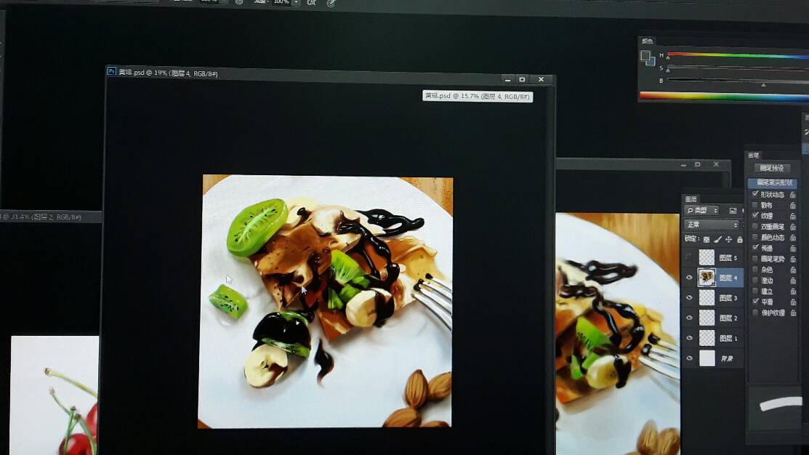Click lock icon beside 建立
809x455 pixels.
[x=792, y=291]
